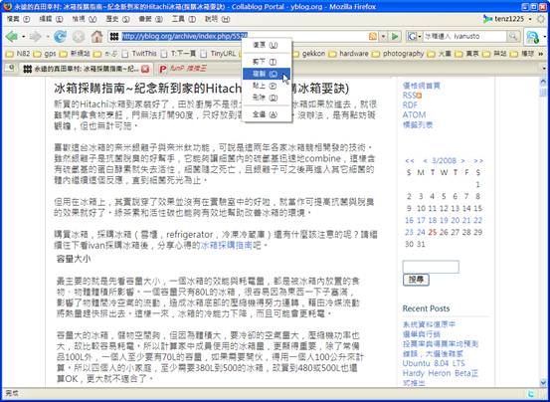Click the small icon left of the first tab
The height and width of the screenshot is (402, 550).
click(11, 68)
